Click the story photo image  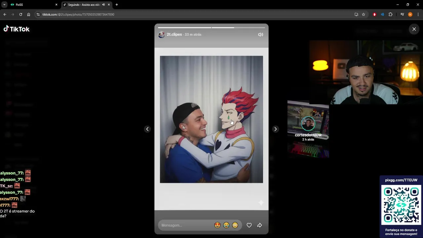[211, 119]
